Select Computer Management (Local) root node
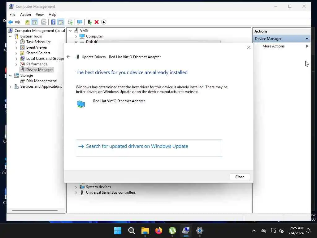The image size is (317, 238). 40,31
